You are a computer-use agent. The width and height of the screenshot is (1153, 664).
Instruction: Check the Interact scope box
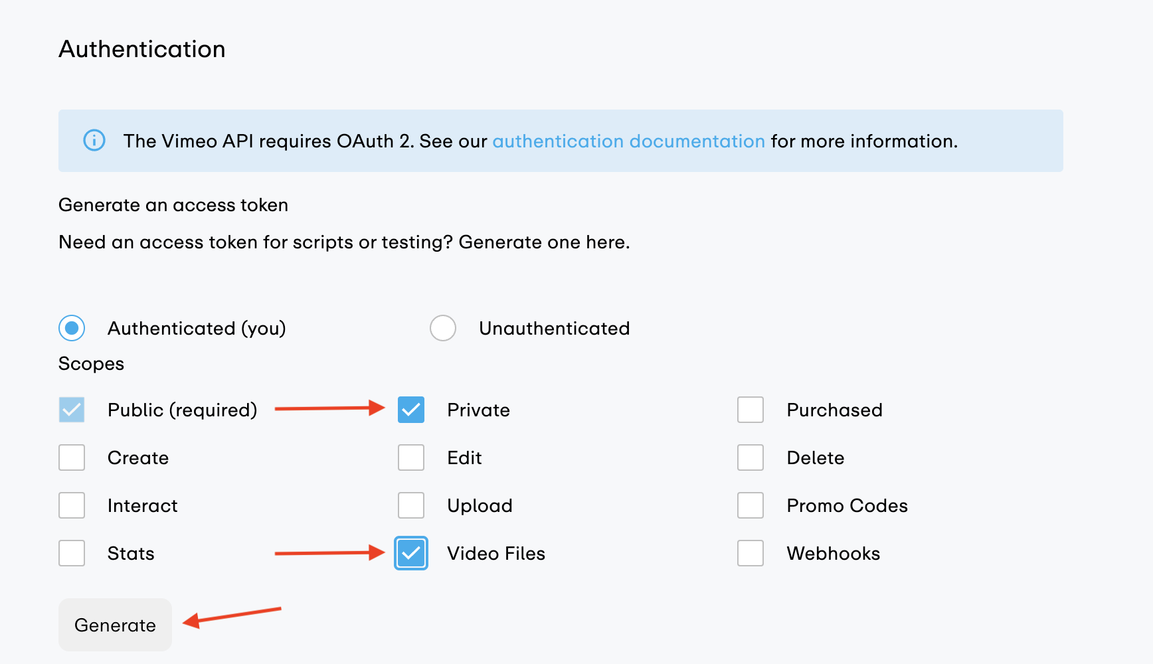72,505
